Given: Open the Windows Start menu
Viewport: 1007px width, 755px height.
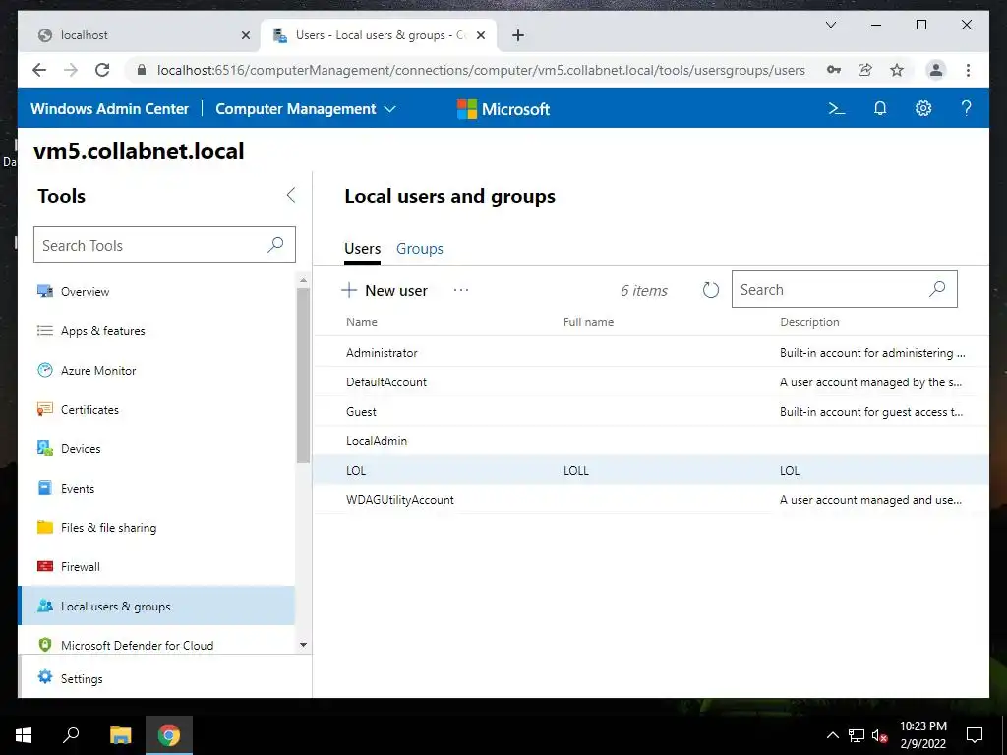Looking at the screenshot, I should coord(24,735).
